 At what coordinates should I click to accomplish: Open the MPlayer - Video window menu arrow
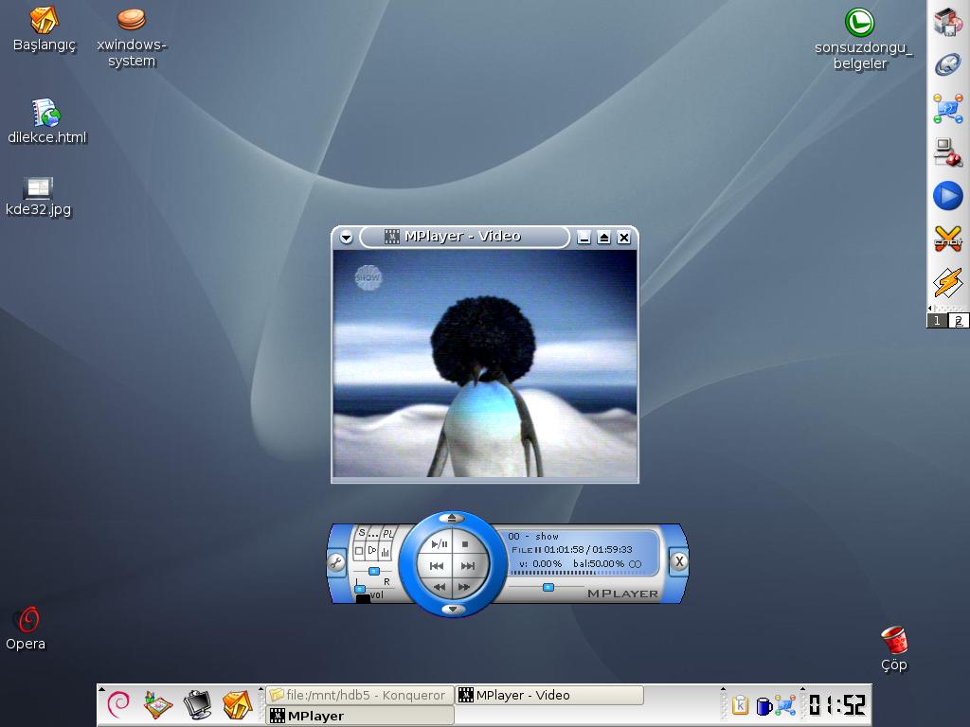(x=346, y=237)
